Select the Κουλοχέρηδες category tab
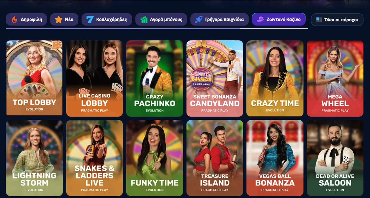This screenshot has height=198, width=370. tap(107, 20)
